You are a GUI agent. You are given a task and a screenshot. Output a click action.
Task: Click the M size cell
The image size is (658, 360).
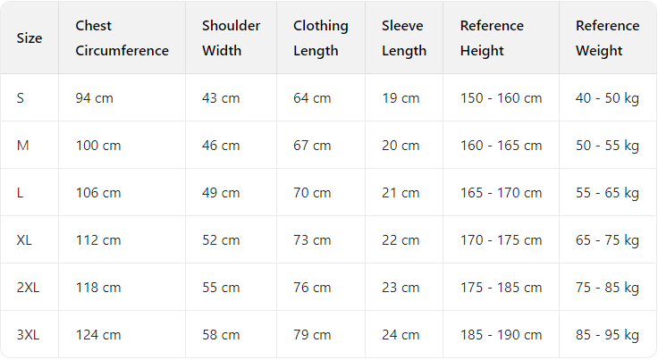23,146
